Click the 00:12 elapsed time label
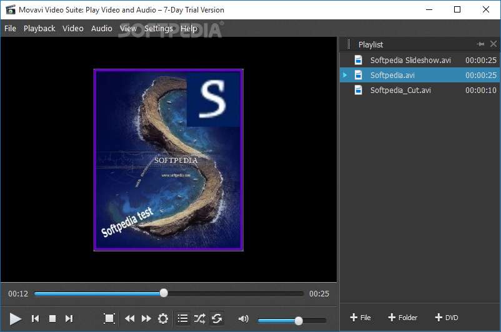This screenshot has width=501, height=332. pyautogui.click(x=18, y=294)
